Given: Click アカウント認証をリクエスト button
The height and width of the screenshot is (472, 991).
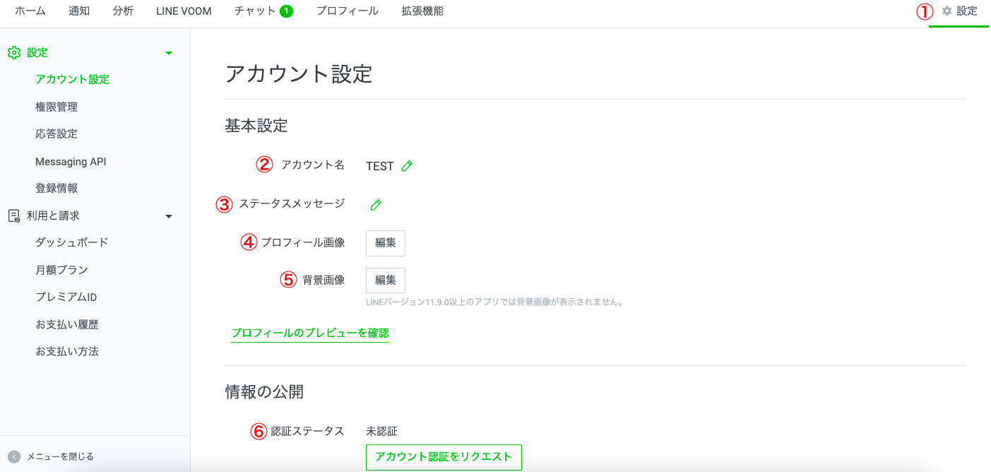Looking at the screenshot, I should coord(443,456).
